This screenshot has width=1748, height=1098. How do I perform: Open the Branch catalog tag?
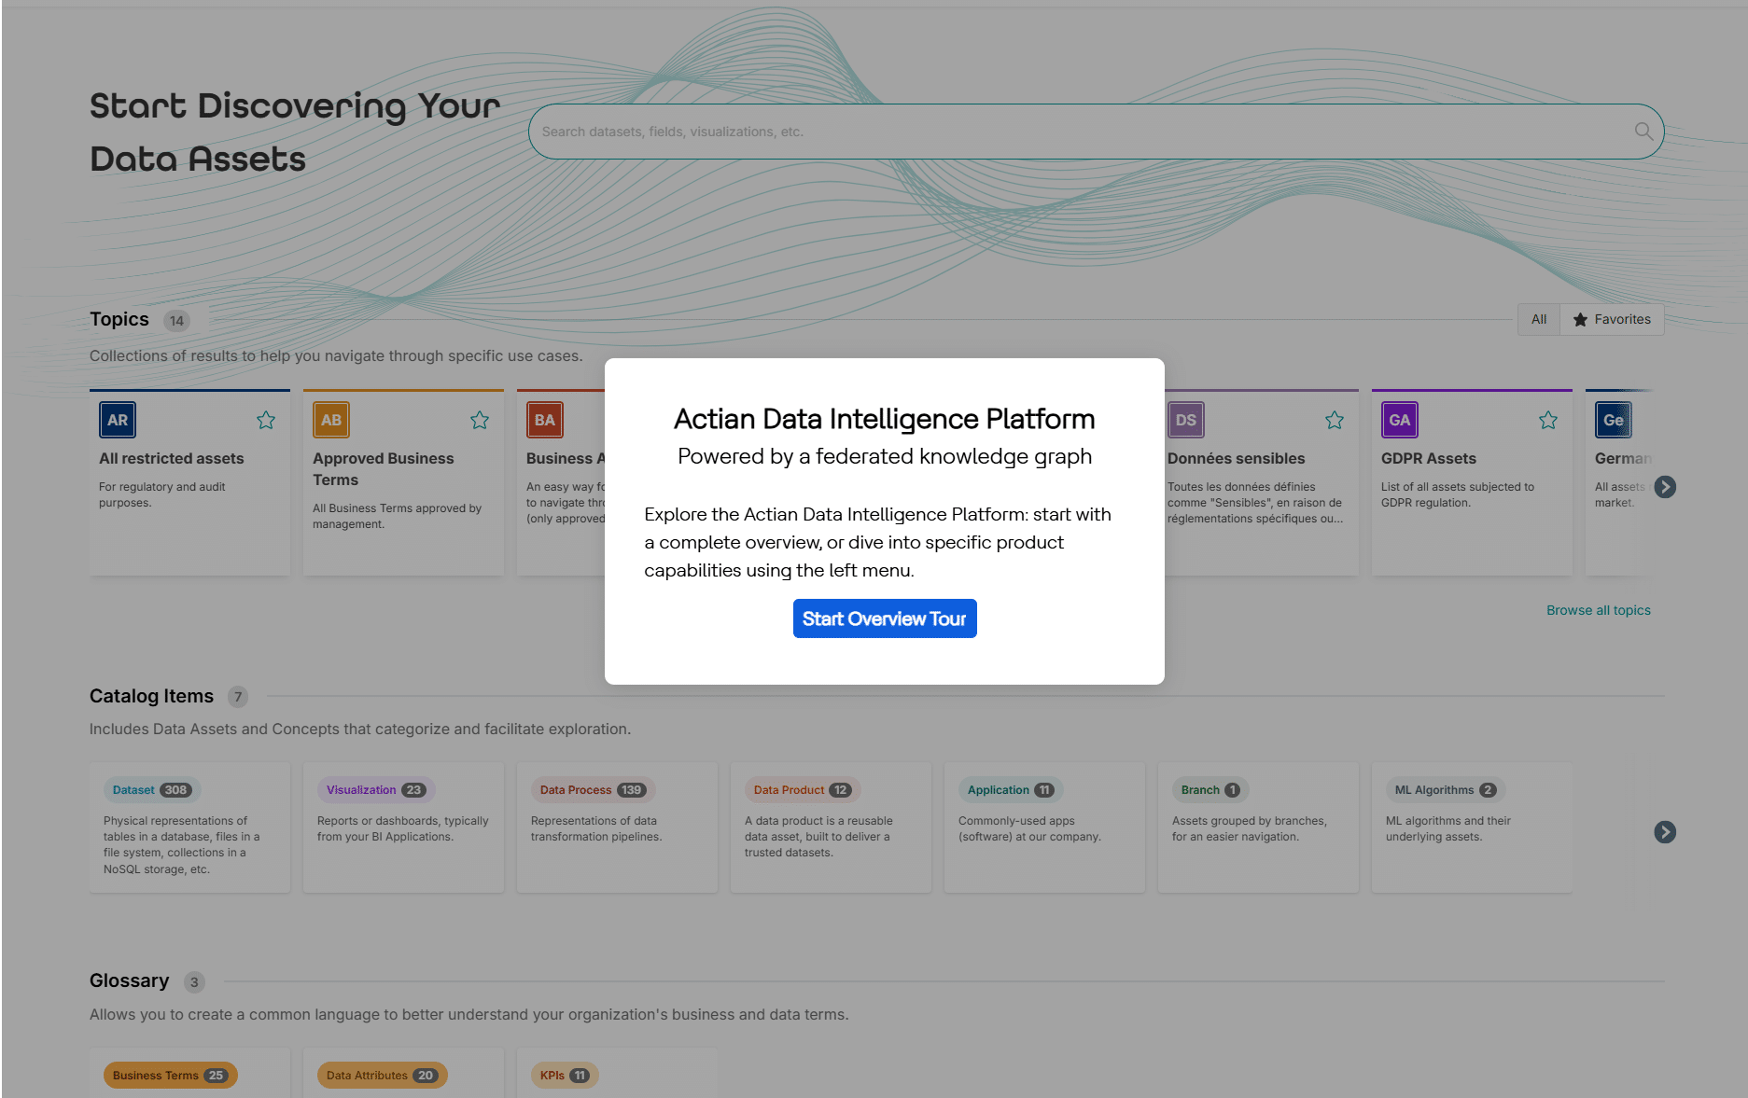point(1210,790)
